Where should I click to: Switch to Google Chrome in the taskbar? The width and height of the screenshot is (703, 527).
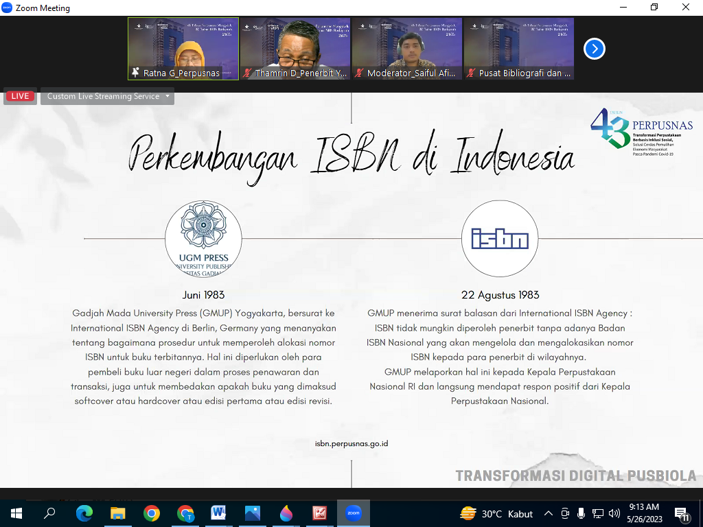point(152,513)
